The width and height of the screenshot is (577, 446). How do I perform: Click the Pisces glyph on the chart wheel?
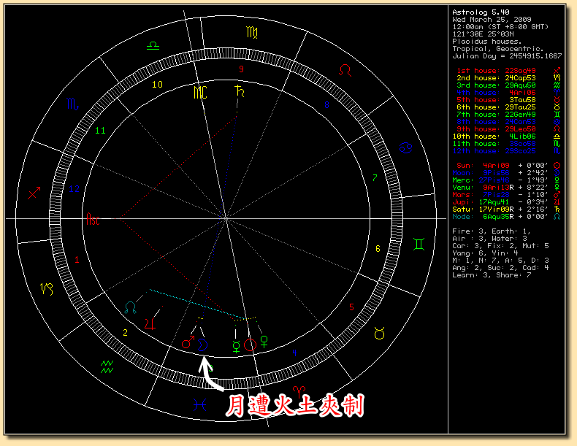coord(199,405)
